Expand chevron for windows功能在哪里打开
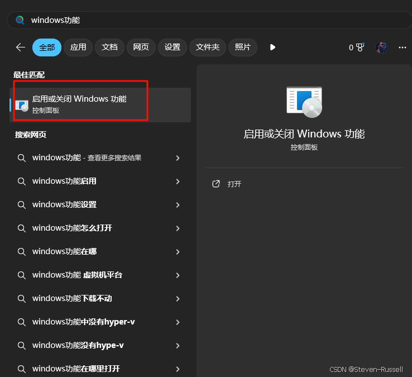Viewport: 412px width, 377px height. pos(178,369)
